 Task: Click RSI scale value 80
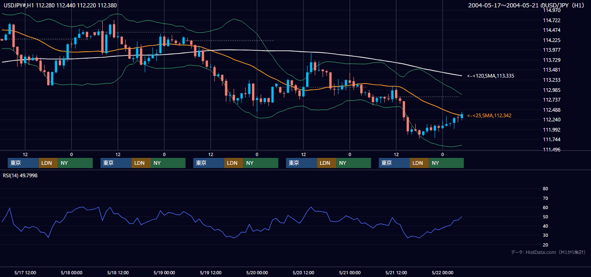pyautogui.click(x=545, y=189)
